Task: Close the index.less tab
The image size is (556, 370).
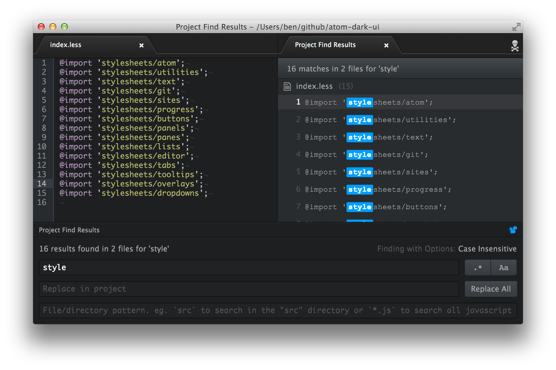Action: coord(141,45)
